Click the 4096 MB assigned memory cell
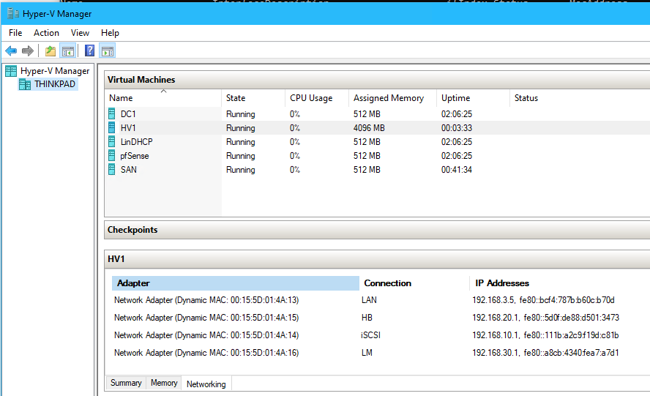This screenshot has height=396, width=650. pos(369,128)
